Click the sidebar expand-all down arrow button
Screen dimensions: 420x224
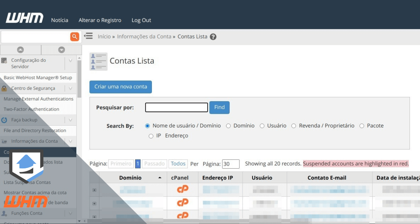tap(62, 50)
